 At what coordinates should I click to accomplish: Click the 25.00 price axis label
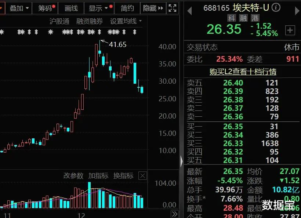(167, 99)
